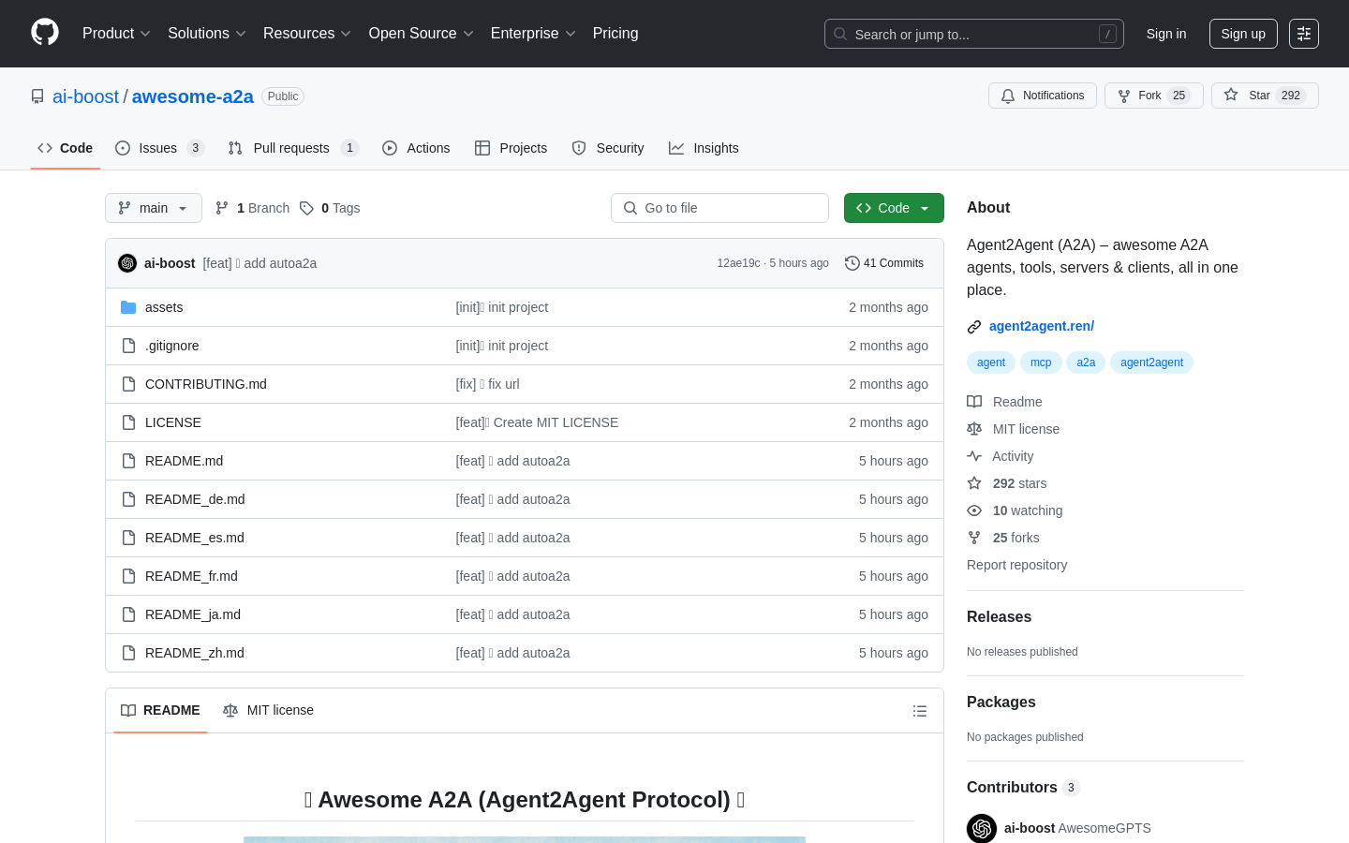Image resolution: width=1349 pixels, height=843 pixels.
Task: Expand the Open Source menu
Action: click(422, 34)
